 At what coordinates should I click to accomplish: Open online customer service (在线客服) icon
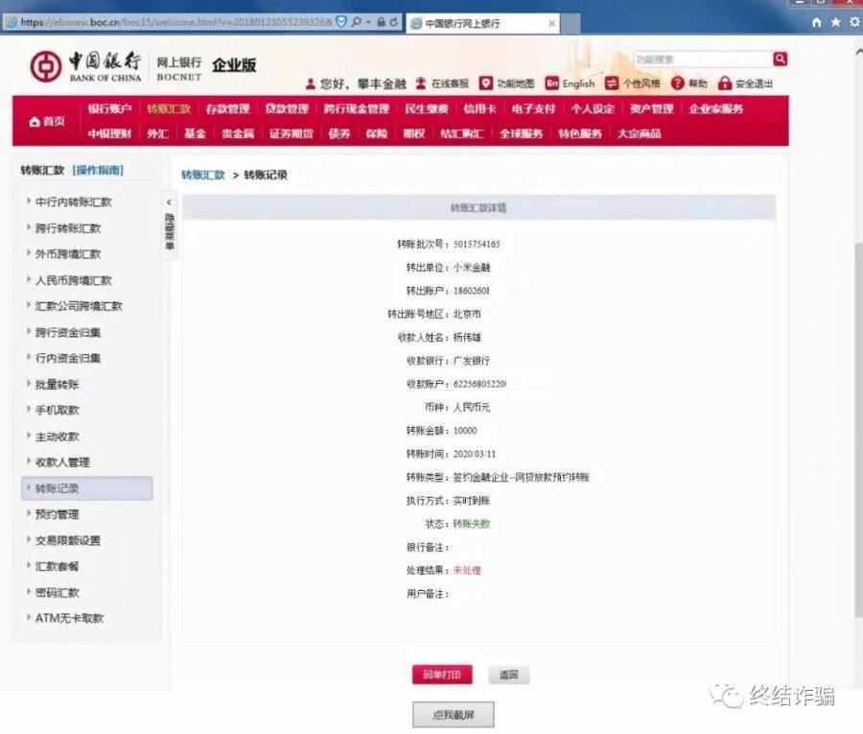(x=421, y=83)
